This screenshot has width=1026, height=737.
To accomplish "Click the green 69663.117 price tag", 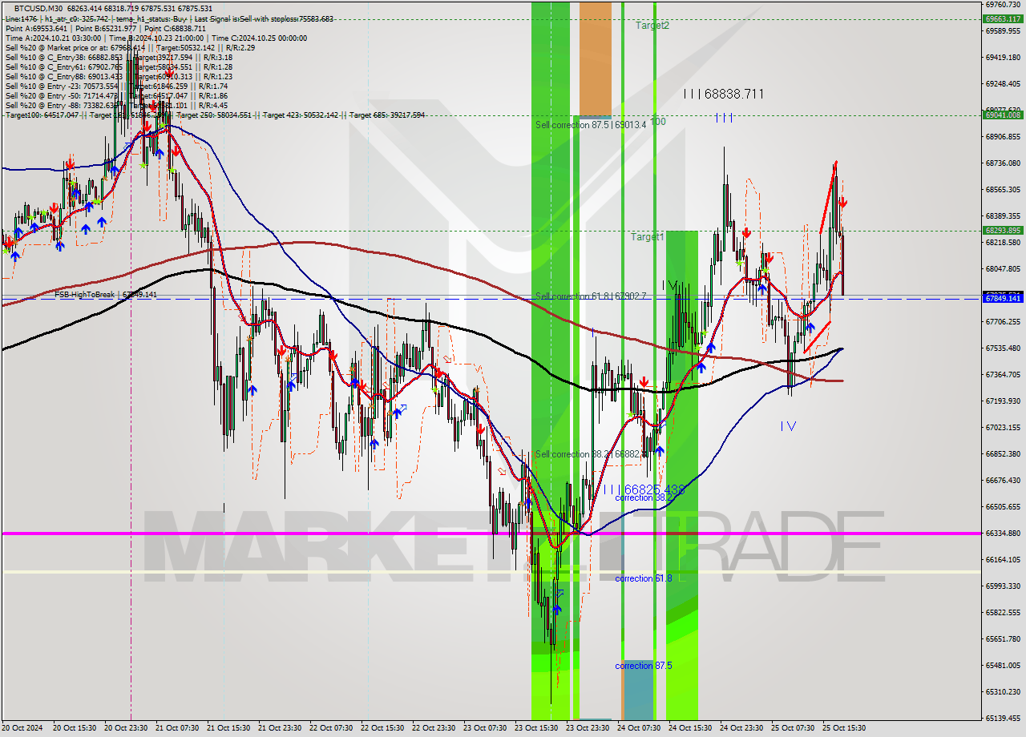I will 1003,18.
